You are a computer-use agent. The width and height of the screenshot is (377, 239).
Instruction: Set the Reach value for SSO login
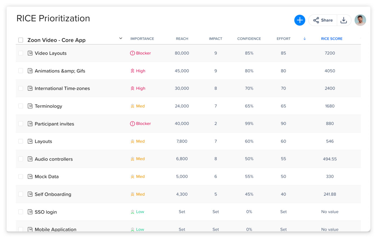click(182, 212)
